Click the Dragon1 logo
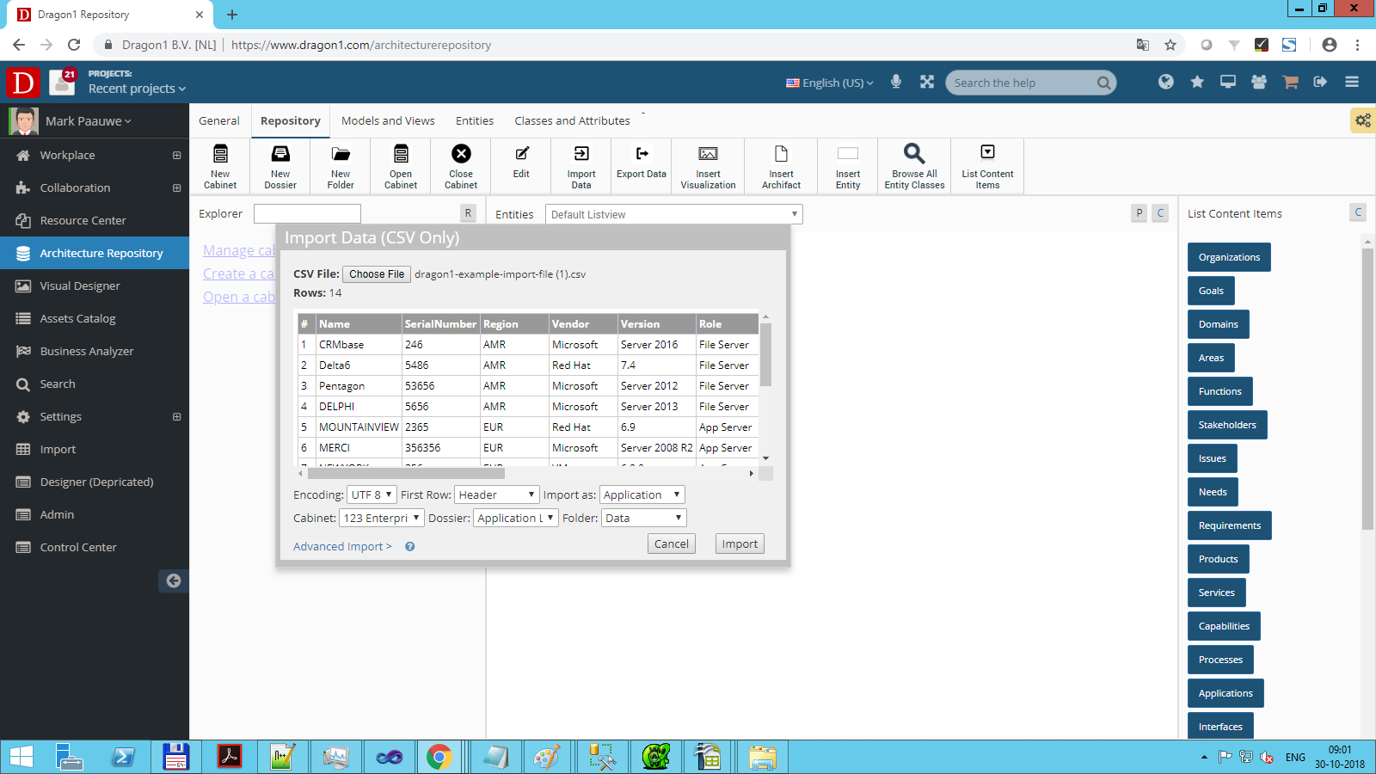The height and width of the screenshot is (774, 1376). [22, 83]
